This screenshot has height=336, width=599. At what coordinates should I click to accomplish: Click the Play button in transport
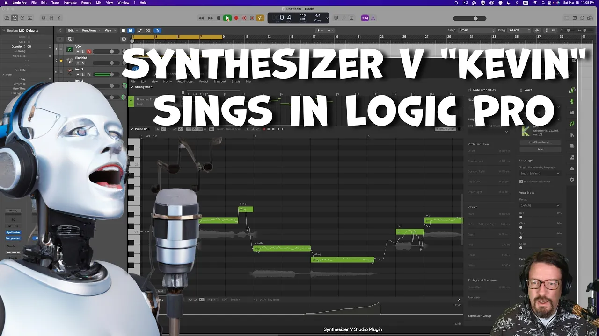pos(227,18)
